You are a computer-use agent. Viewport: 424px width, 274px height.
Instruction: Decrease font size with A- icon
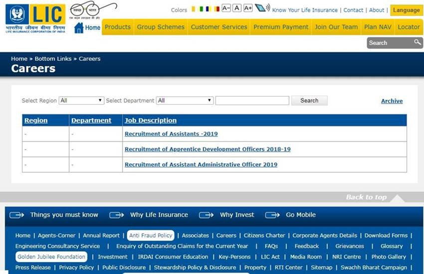tap(226, 8)
